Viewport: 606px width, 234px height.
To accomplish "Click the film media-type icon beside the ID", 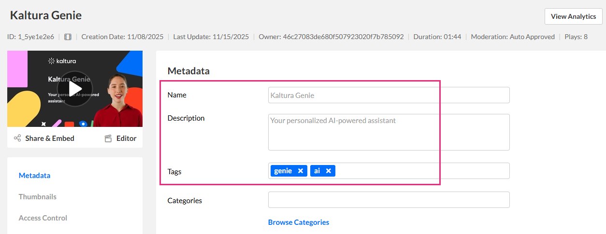I will pyautogui.click(x=68, y=37).
